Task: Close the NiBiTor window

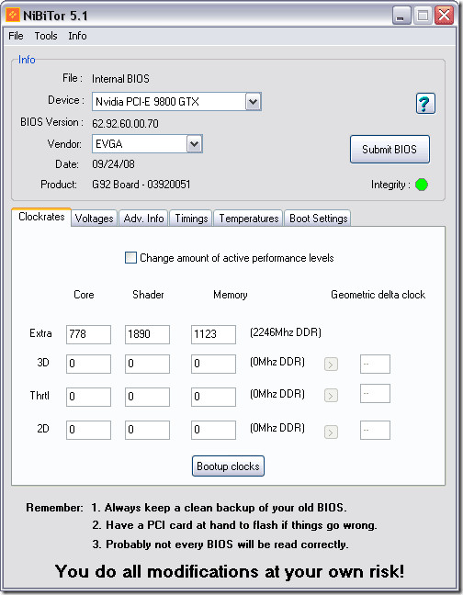Action: pos(444,16)
